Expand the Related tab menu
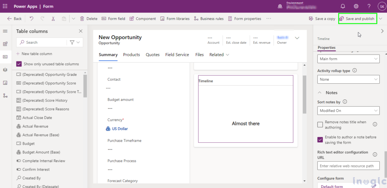Image resolution: width=387 pixels, height=188 pixels. click(x=219, y=55)
